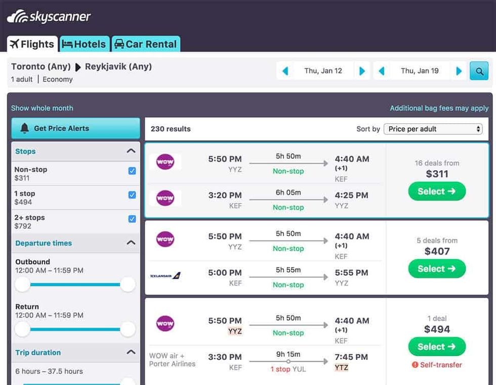The image size is (496, 385).
Task: Switch to the Car Rental tab
Action: pos(146,44)
